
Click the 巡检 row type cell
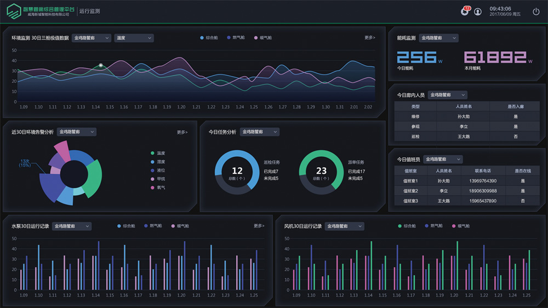415,136
